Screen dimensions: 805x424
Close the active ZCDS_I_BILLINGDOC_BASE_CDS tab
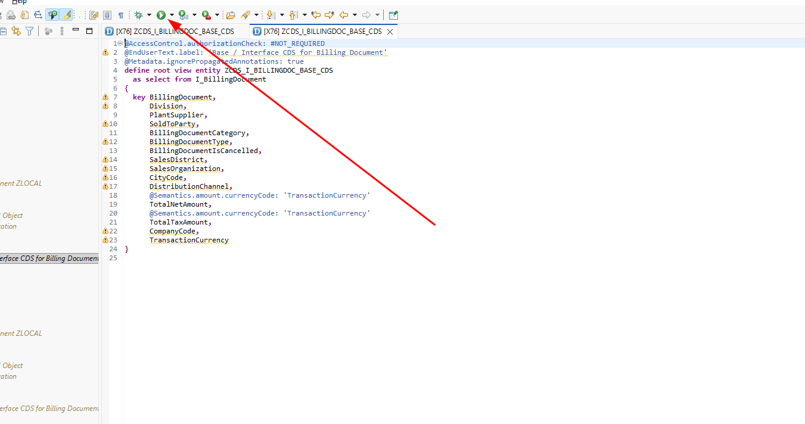coord(390,32)
